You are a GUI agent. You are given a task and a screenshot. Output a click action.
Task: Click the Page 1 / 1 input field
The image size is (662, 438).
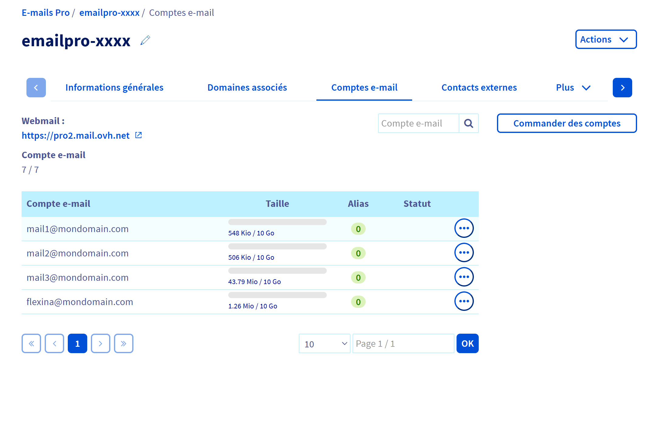click(x=403, y=343)
